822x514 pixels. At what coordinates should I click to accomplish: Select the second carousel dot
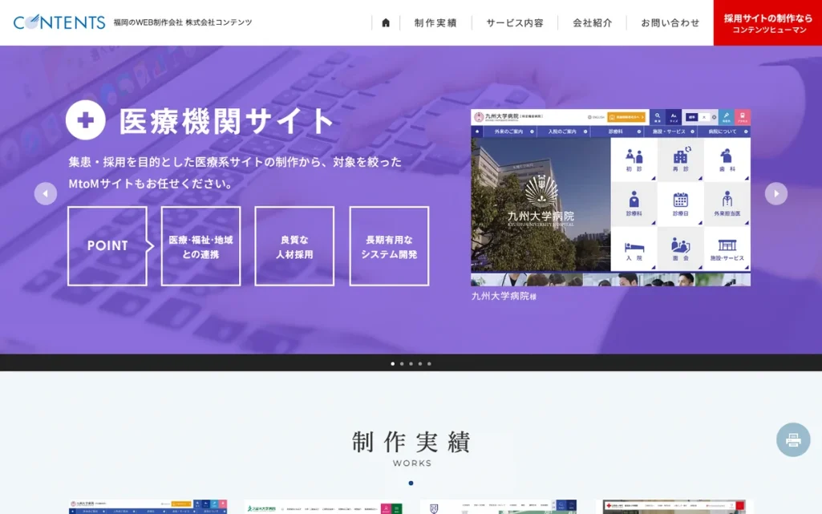[402, 363]
